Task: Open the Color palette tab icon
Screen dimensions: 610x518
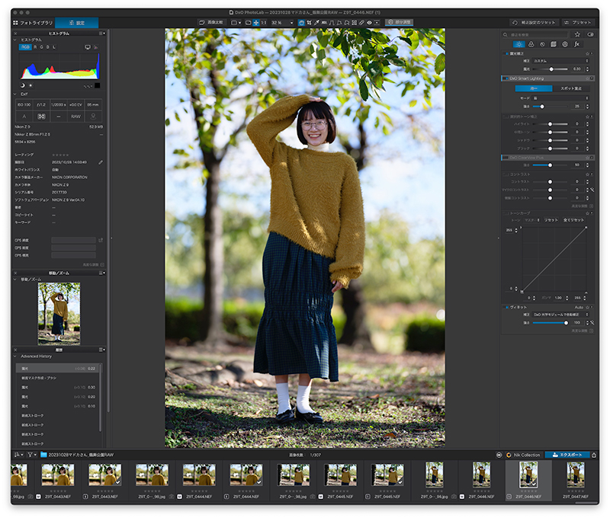Action: pyautogui.click(x=531, y=44)
